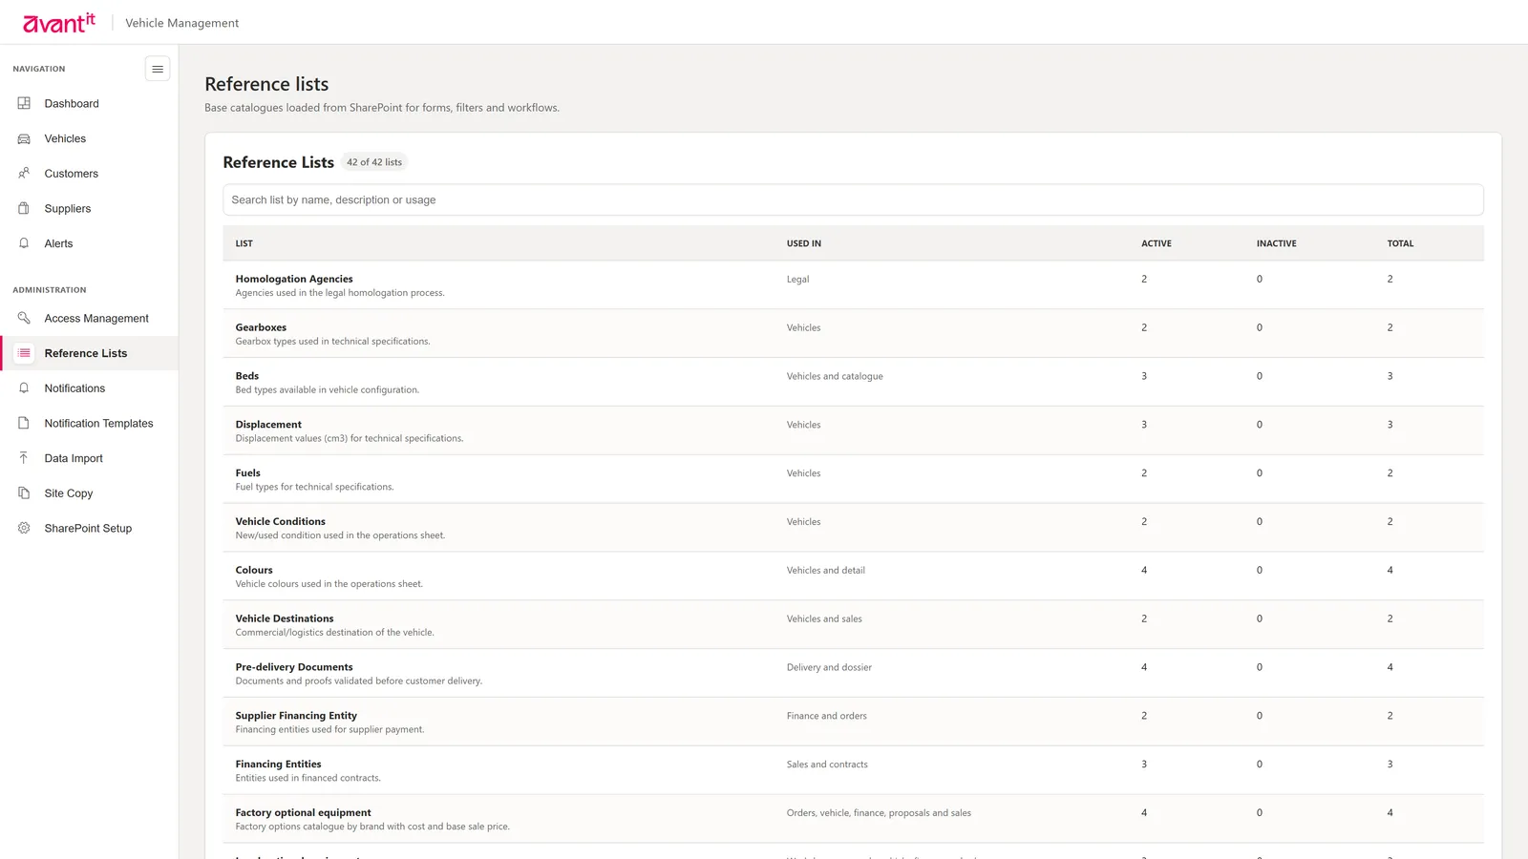
Task: Click the Customers people icon
Action: (x=24, y=174)
